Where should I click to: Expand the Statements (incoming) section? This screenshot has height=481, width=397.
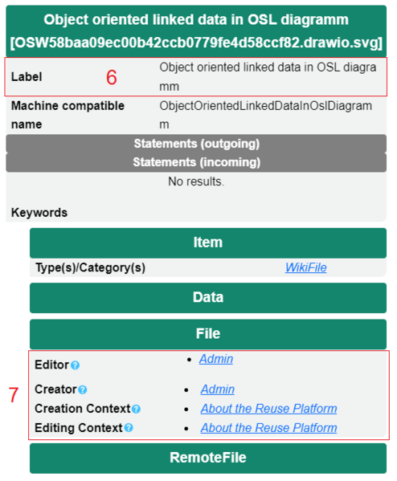click(196, 162)
